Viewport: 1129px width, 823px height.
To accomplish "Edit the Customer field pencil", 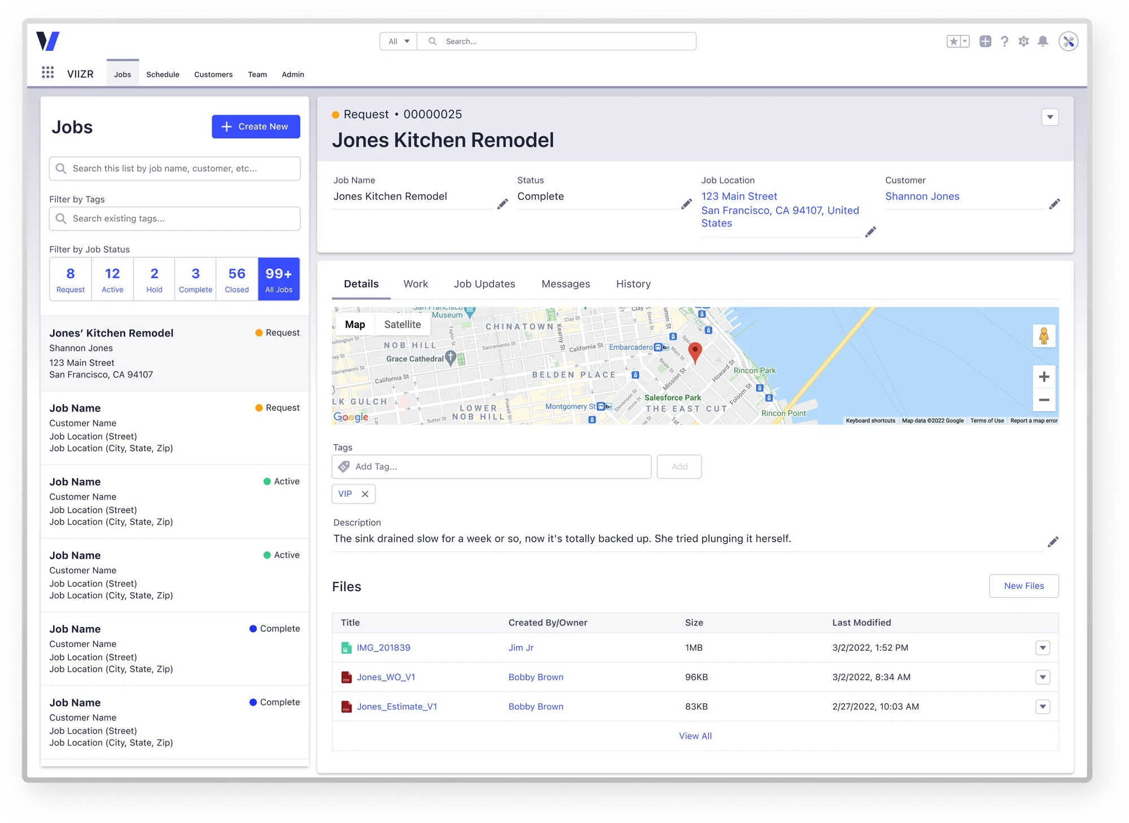I will tap(1054, 204).
